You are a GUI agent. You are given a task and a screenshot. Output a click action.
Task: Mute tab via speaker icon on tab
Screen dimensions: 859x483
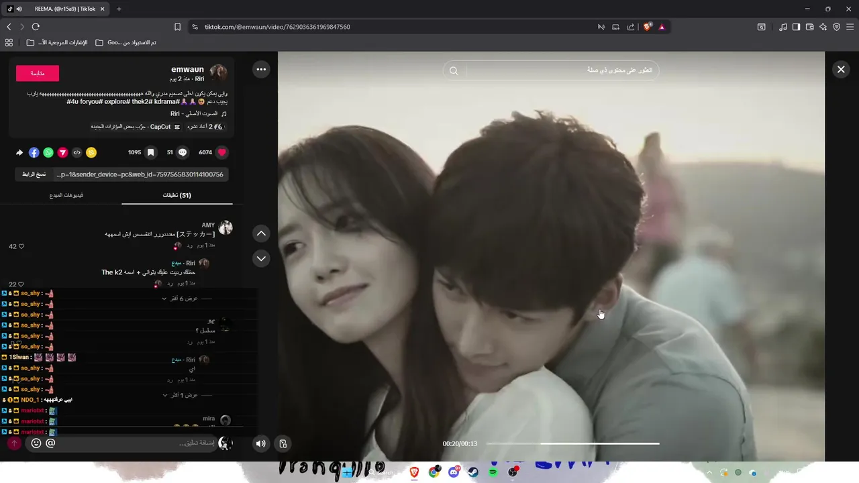19,9
